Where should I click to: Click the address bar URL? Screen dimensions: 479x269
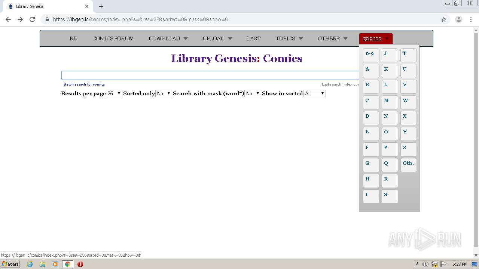[140, 19]
